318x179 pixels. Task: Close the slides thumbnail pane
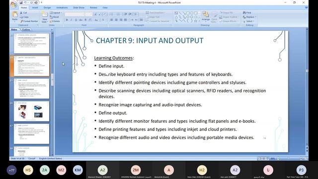tap(52, 30)
